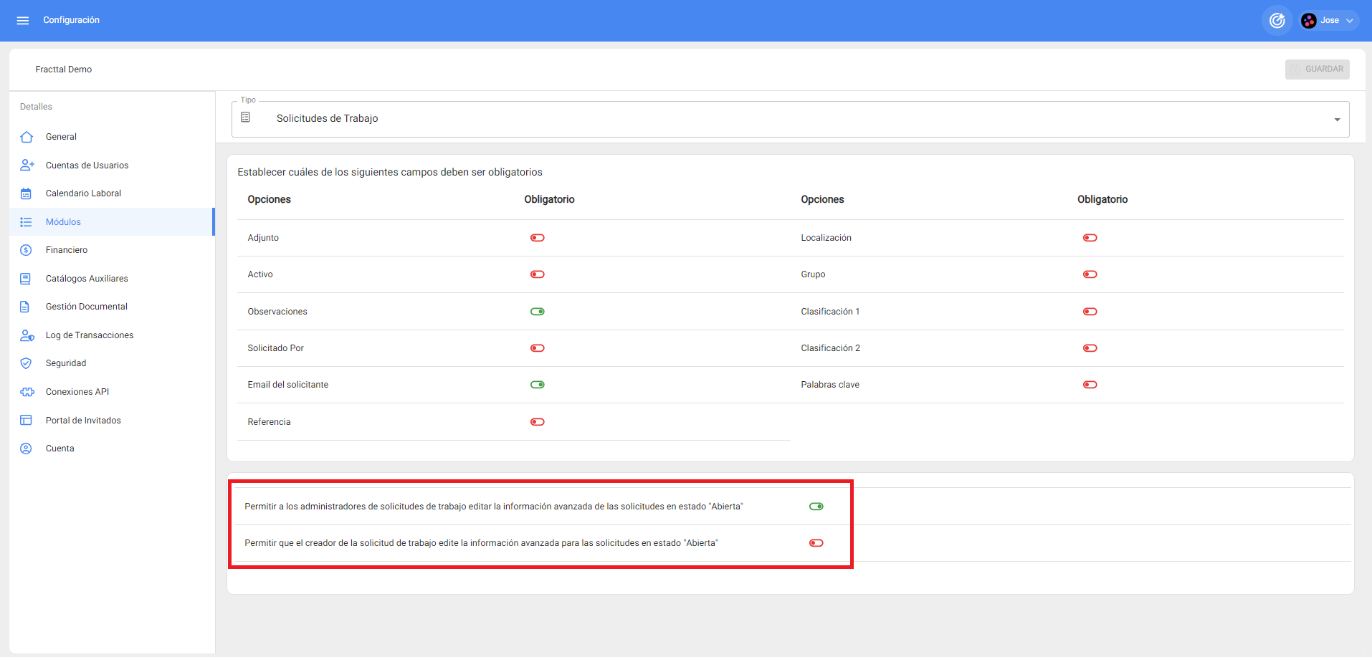
Task: Click the Conexiones API puzzle icon
Action: (x=27, y=392)
